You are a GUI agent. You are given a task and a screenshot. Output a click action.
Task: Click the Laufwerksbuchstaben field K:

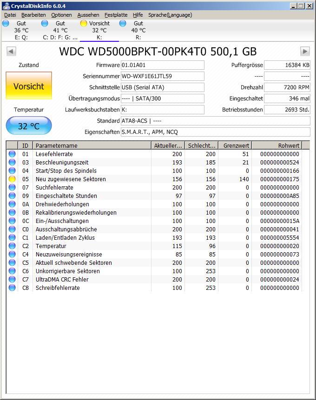(162, 110)
